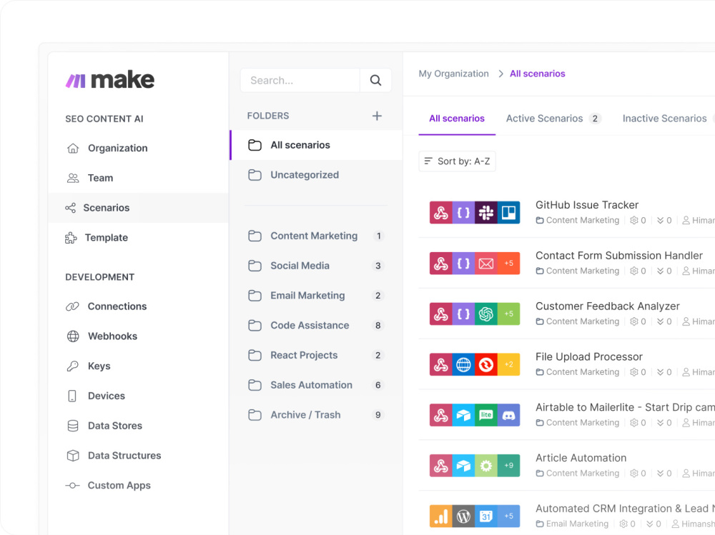Click +2 badge in File Upload Processor
Viewport: 715px width, 535px height.
tap(508, 364)
